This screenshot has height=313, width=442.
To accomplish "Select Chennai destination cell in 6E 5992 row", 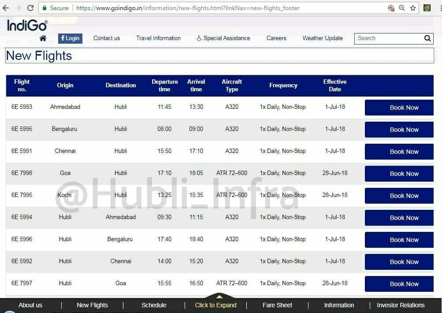I will [x=121, y=261].
